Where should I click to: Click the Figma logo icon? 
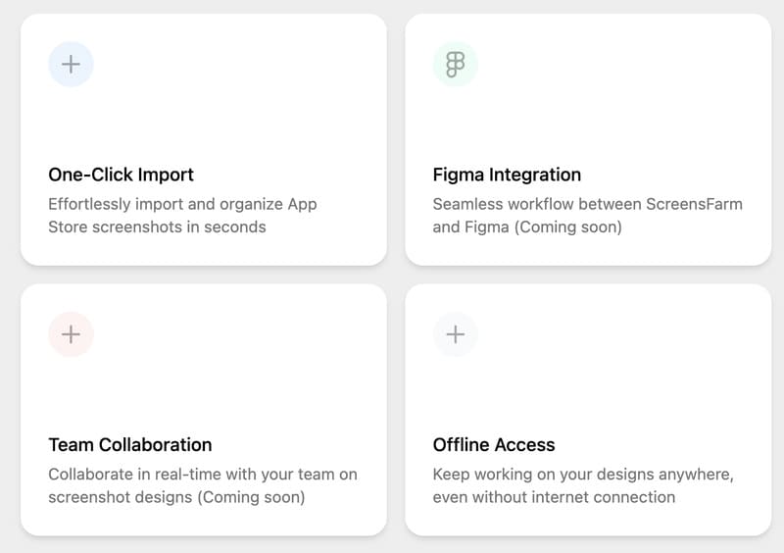click(x=455, y=65)
